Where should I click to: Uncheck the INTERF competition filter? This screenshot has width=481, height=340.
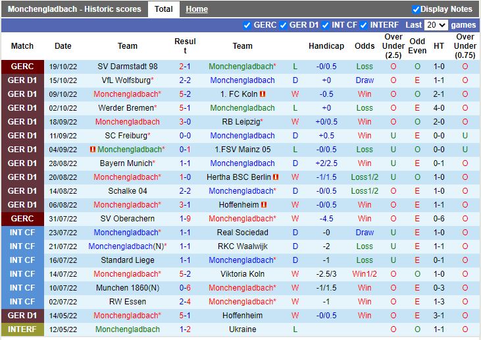[x=363, y=25]
